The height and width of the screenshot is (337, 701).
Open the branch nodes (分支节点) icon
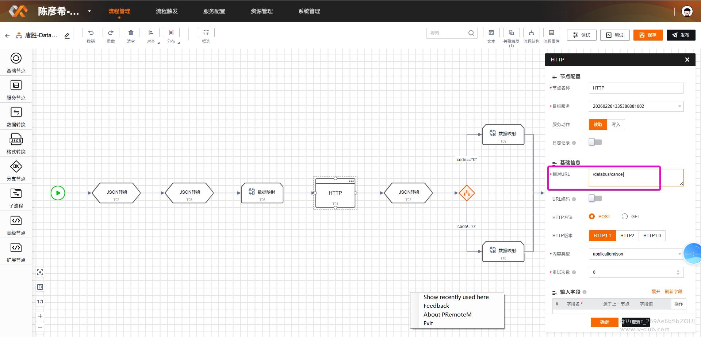16,167
